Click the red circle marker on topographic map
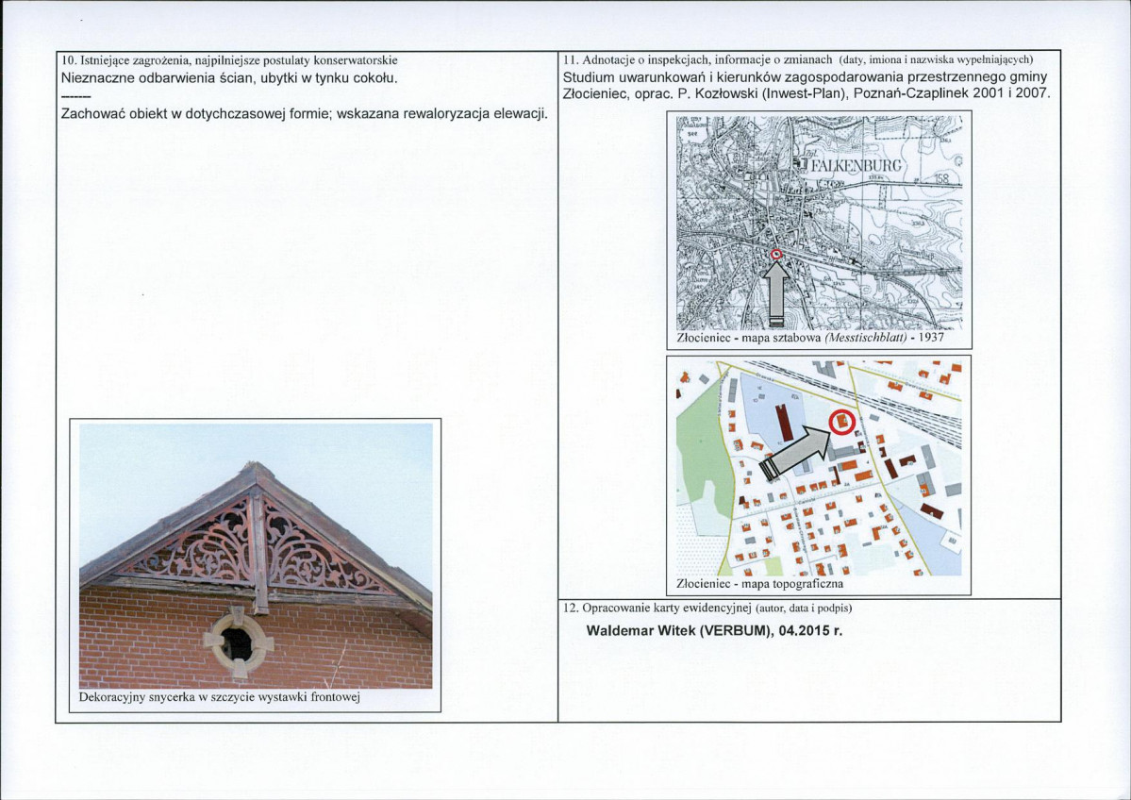 tap(840, 422)
